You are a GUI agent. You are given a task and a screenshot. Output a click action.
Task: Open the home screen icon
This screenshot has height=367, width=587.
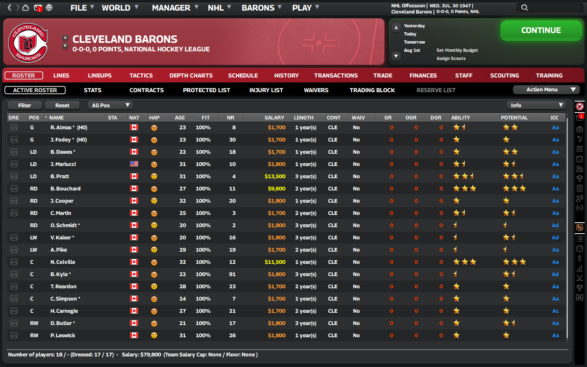pos(26,8)
